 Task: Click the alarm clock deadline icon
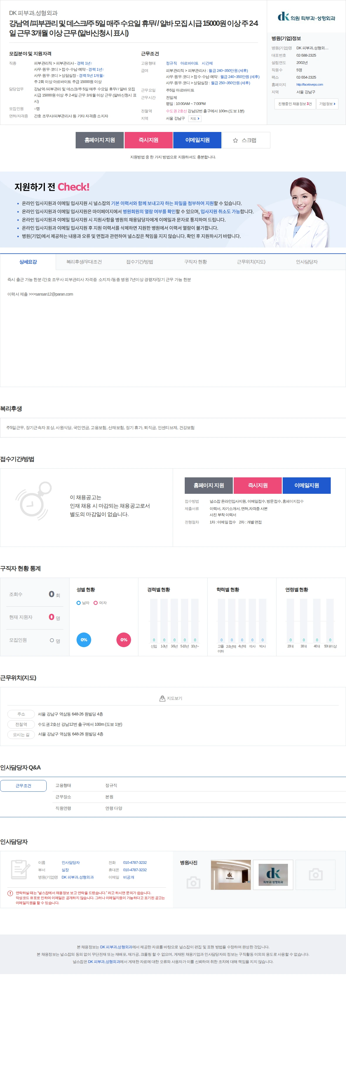34,501
